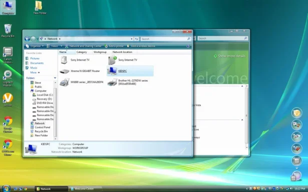Select the KIDSPC computer
The image size is (308, 192).
[130, 71]
